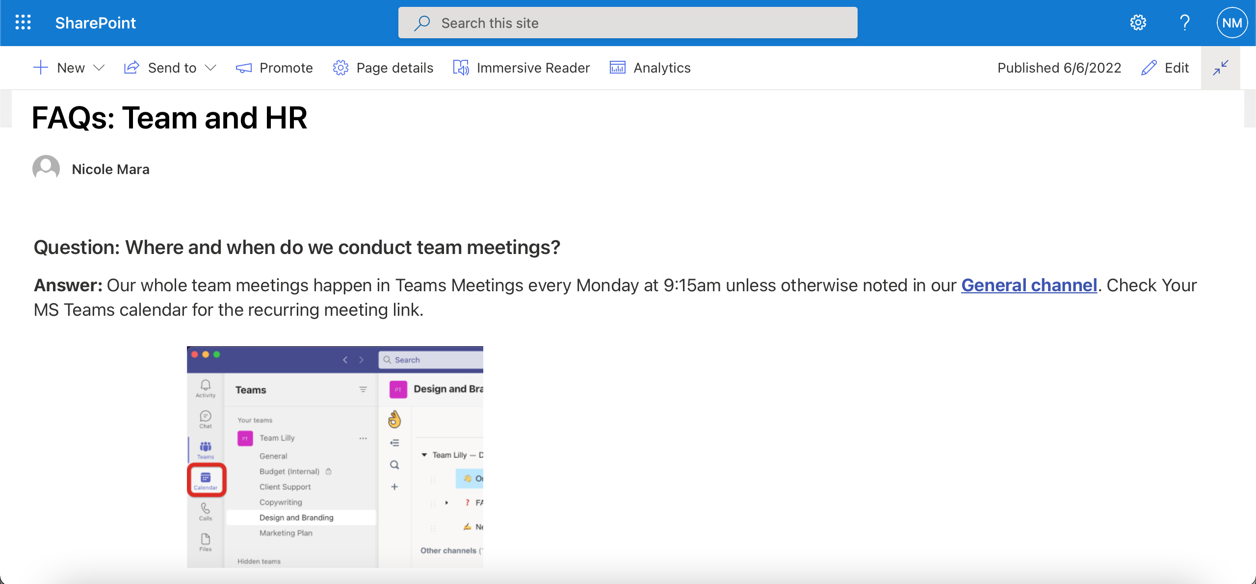Open SharePoint settings gear

[x=1138, y=23]
